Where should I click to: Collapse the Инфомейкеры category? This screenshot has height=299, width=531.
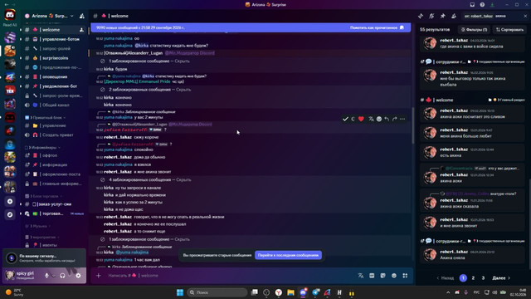click(x=43, y=148)
